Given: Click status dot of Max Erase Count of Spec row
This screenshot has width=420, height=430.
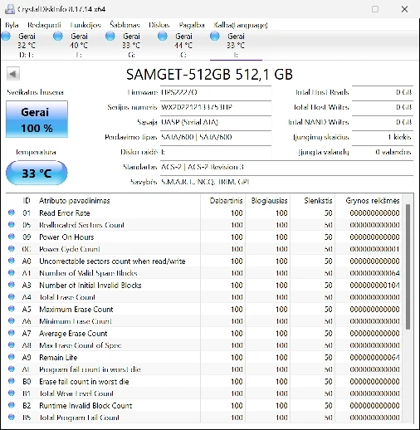Looking at the screenshot, I should [12, 344].
